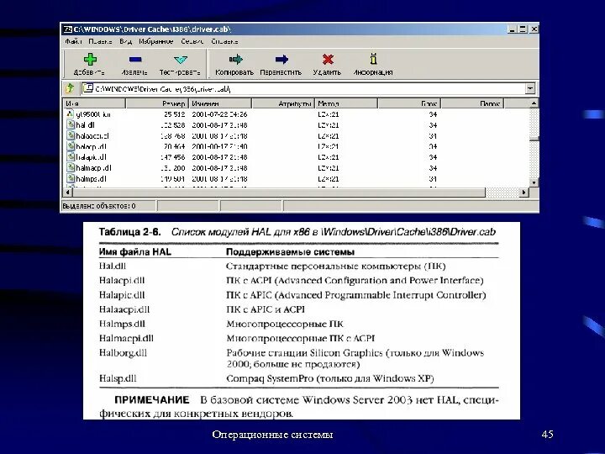Image resolution: width=605 pixels, height=454 pixels.
Task: Select the gt9500 .icm file name
Action: [x=93, y=114]
